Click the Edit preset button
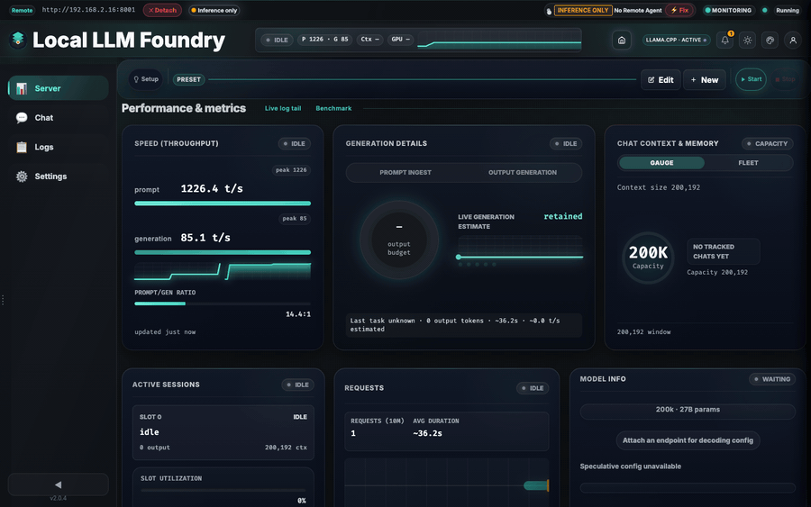 [x=661, y=79]
